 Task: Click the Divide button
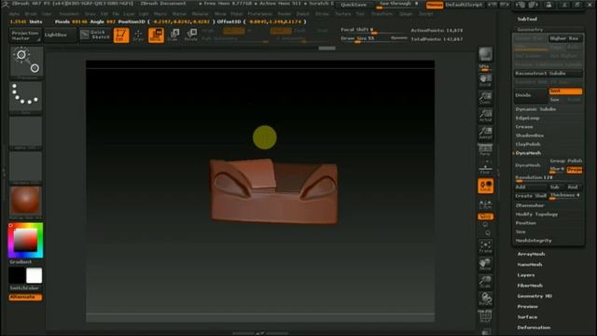[x=531, y=95]
